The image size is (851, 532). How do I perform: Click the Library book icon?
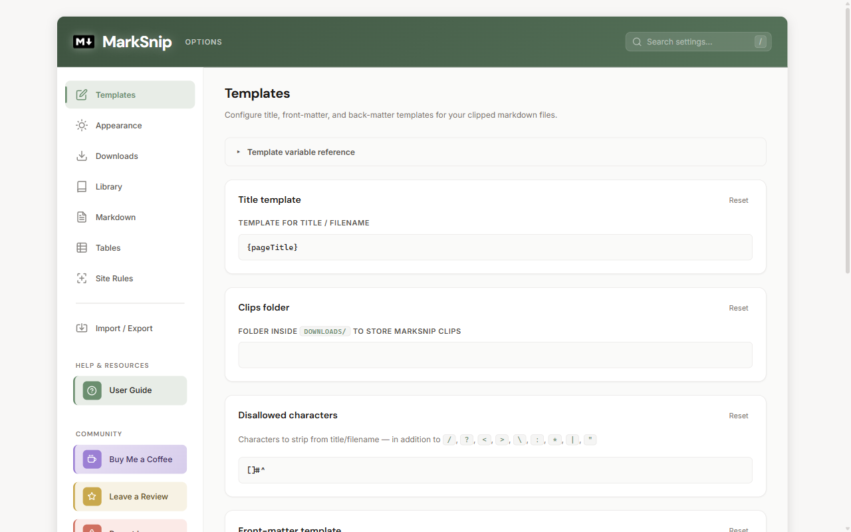click(82, 186)
